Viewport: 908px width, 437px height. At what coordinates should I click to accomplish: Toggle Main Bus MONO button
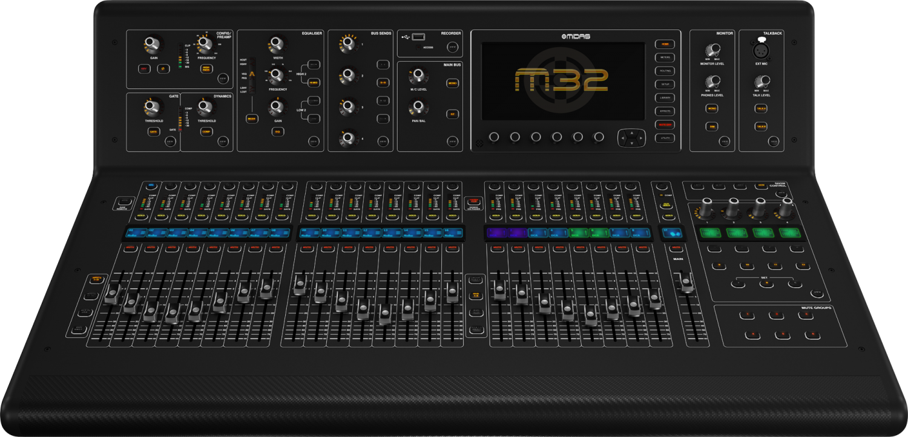click(452, 83)
